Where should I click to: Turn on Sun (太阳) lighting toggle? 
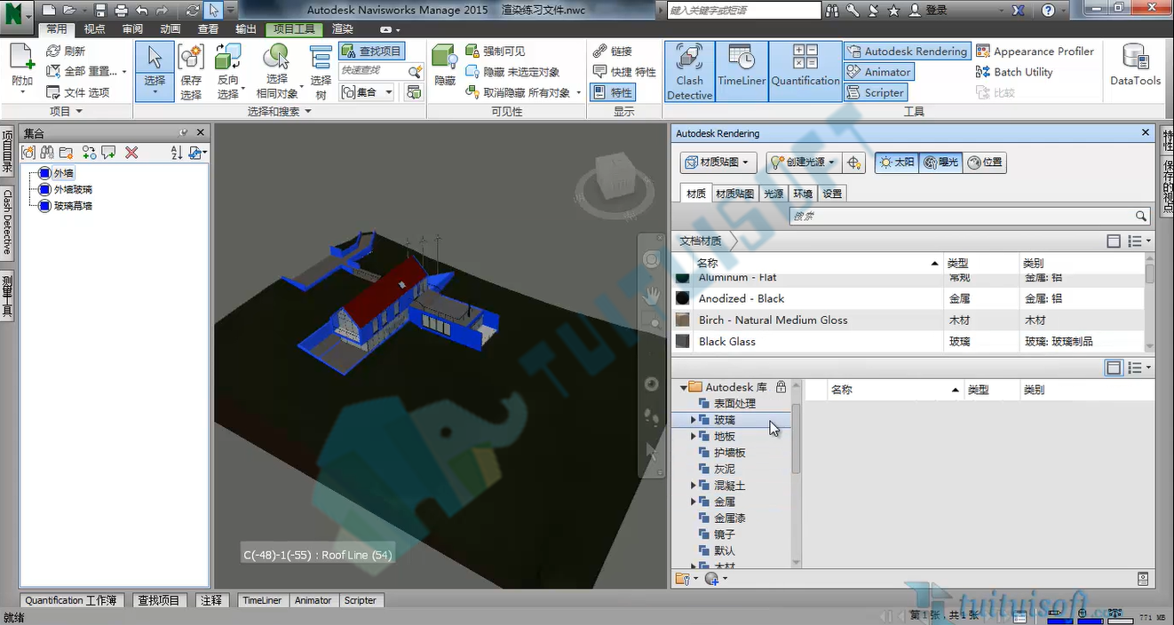(896, 162)
